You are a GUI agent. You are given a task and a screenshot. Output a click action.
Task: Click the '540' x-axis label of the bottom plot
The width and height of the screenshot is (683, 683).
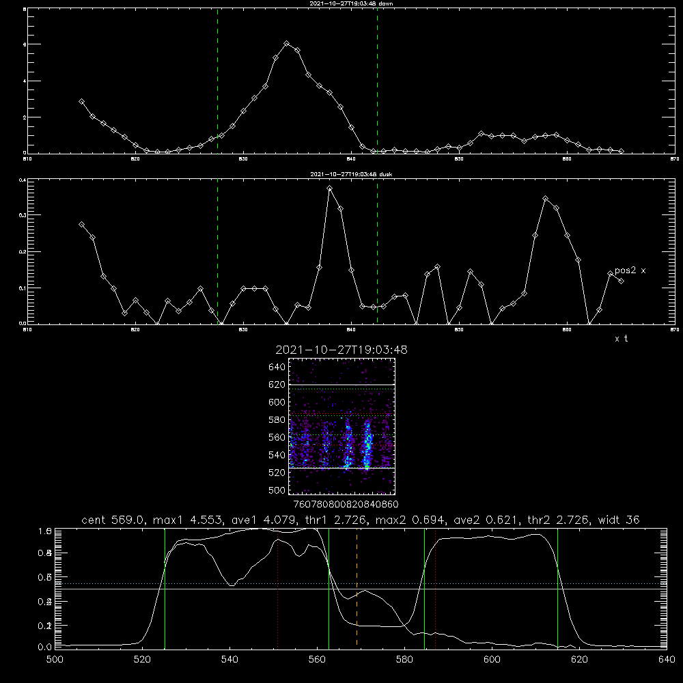(229, 659)
